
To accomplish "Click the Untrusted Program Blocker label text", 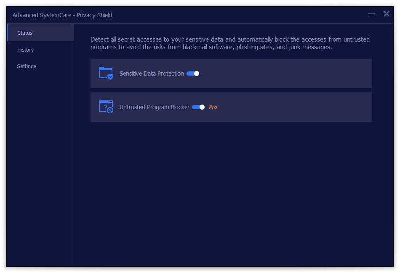I will pyautogui.click(x=155, y=107).
